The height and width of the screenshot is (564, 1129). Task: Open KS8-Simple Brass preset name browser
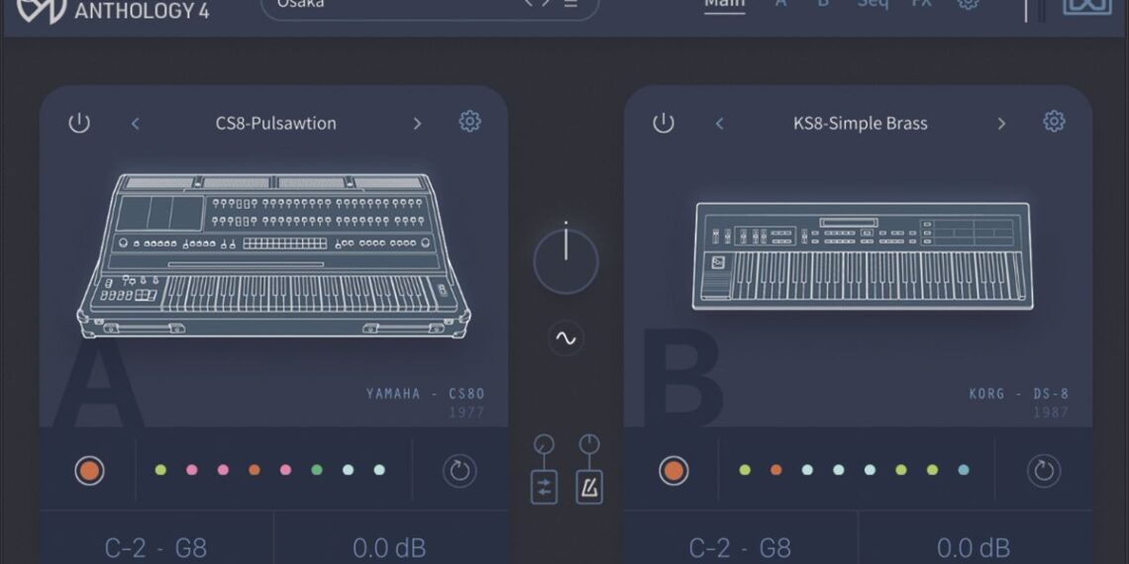(861, 123)
